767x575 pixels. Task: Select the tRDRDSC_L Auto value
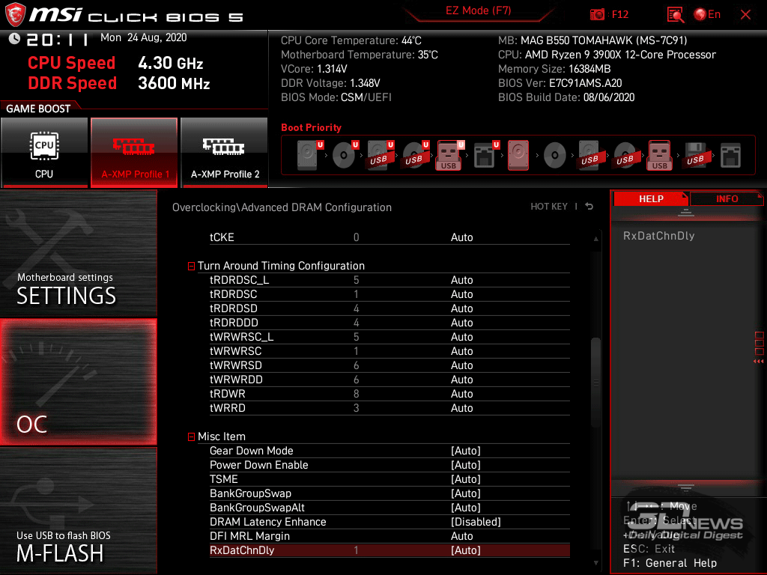[461, 280]
